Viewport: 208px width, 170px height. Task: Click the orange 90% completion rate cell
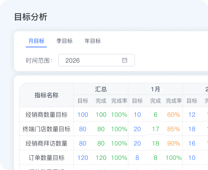[174, 143]
